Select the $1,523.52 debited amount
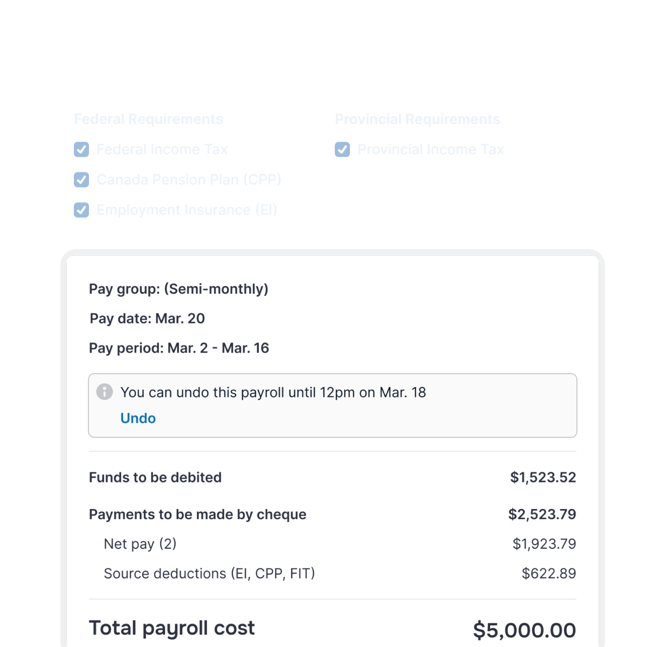The width and height of the screenshot is (647, 647). click(x=542, y=478)
